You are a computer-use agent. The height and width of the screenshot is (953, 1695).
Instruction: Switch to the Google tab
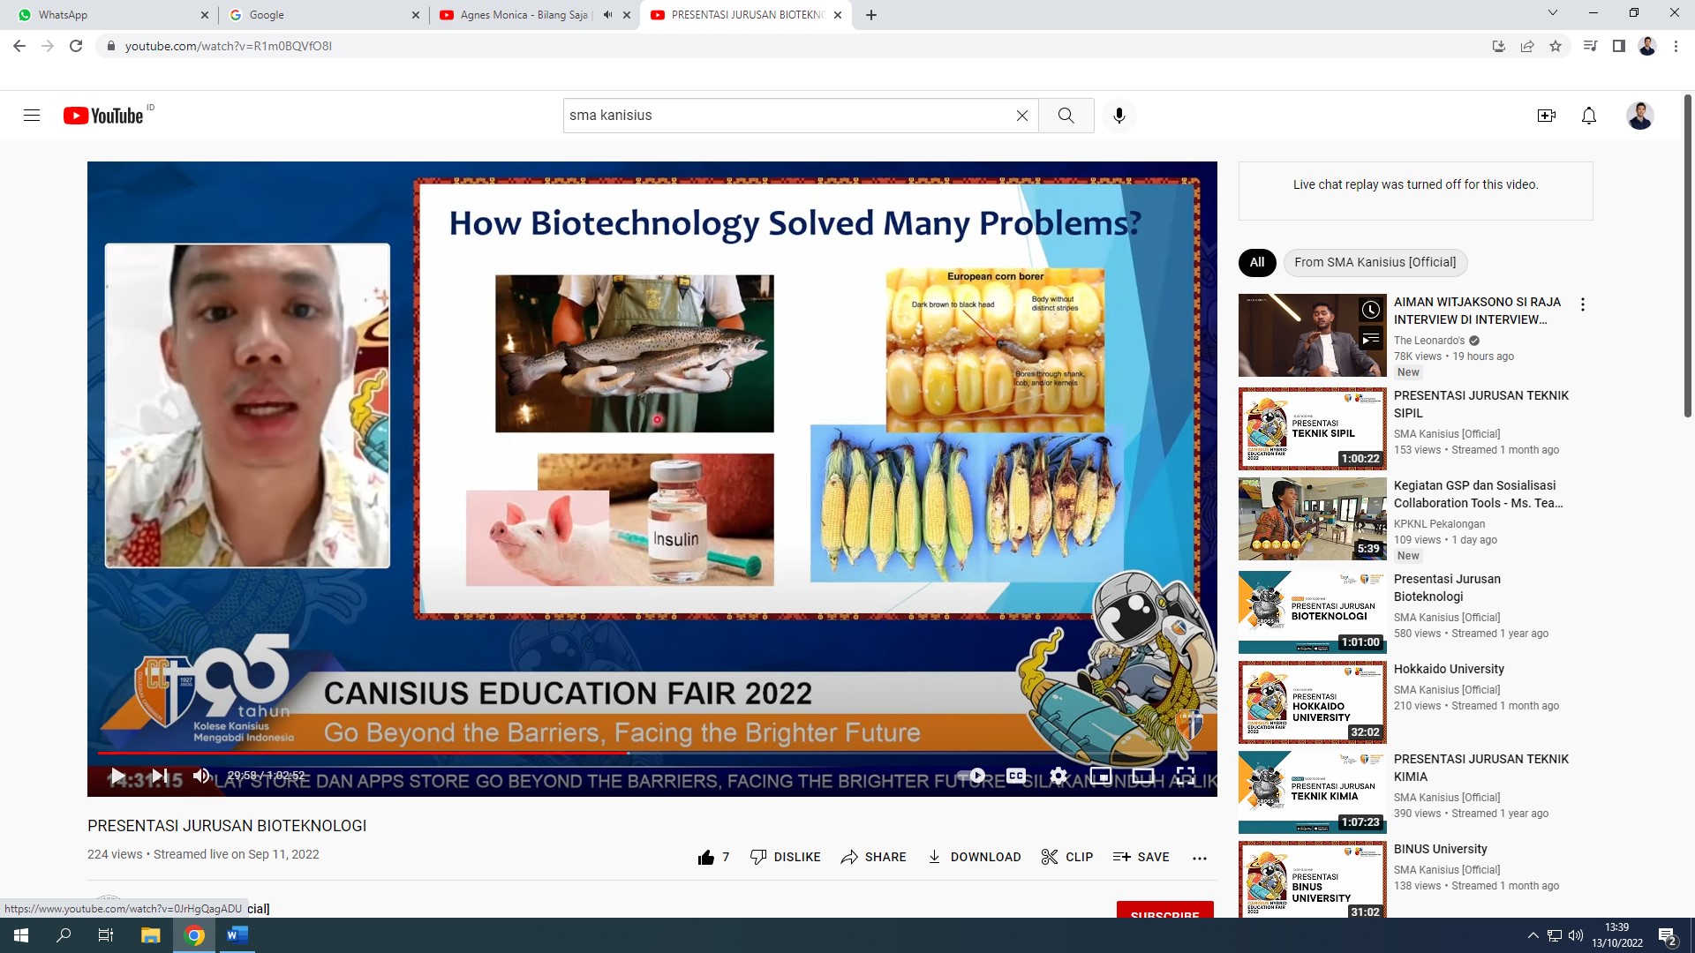[322, 15]
